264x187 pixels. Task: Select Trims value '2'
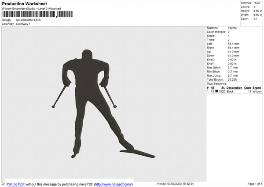pyautogui.click(x=229, y=40)
